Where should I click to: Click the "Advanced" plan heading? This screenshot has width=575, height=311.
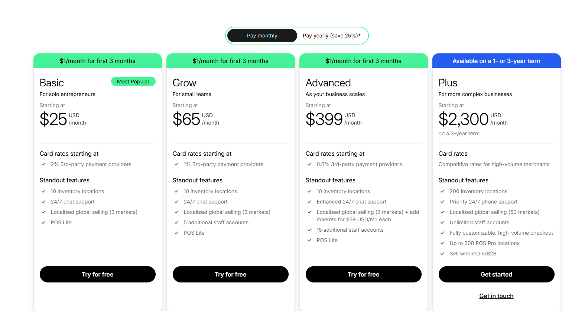click(328, 83)
